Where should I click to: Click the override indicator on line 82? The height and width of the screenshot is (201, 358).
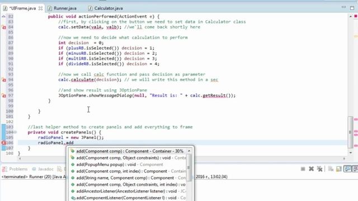point(3,16)
